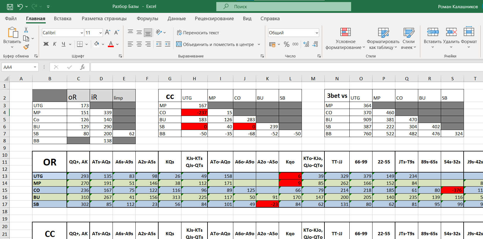This screenshot has width=483, height=239.
Task: Select column H header
Action: pyautogui.click(x=194, y=78)
